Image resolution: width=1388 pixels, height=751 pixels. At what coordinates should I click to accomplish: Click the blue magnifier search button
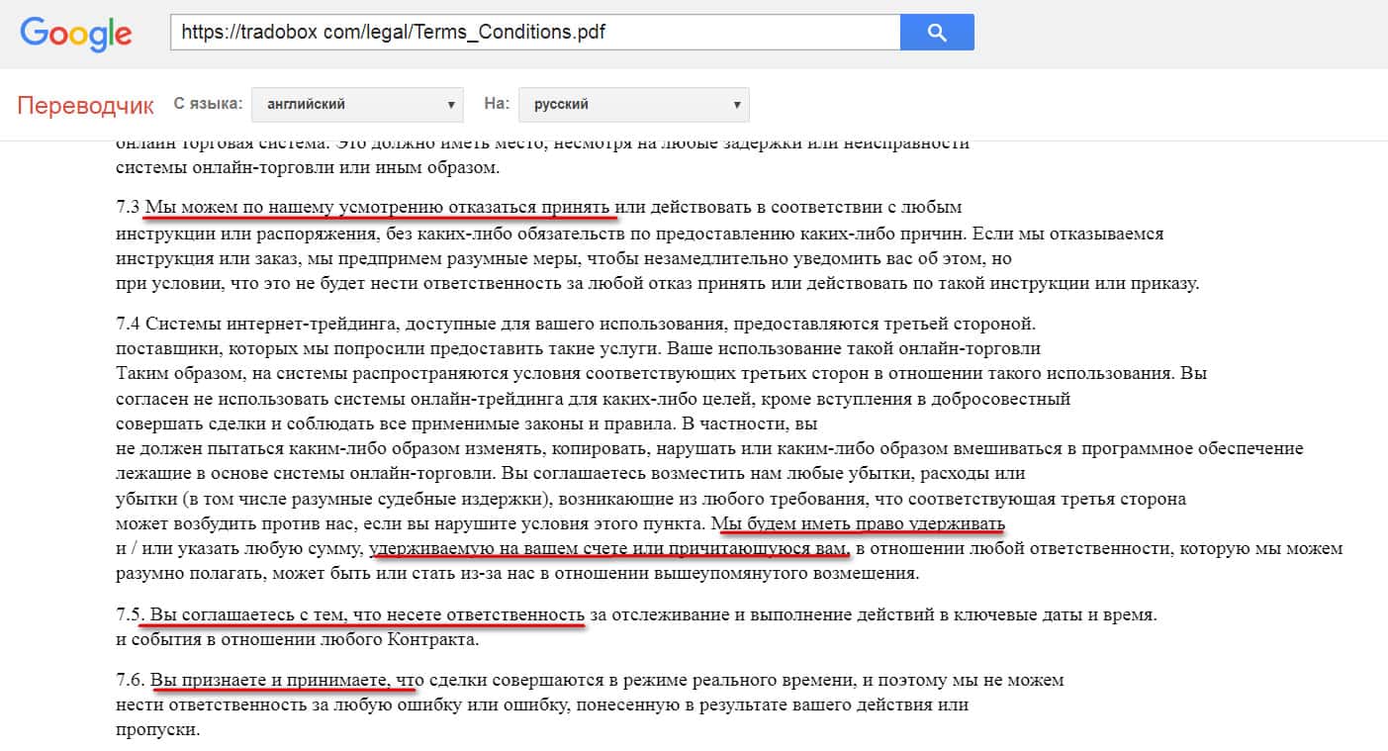[x=937, y=33]
